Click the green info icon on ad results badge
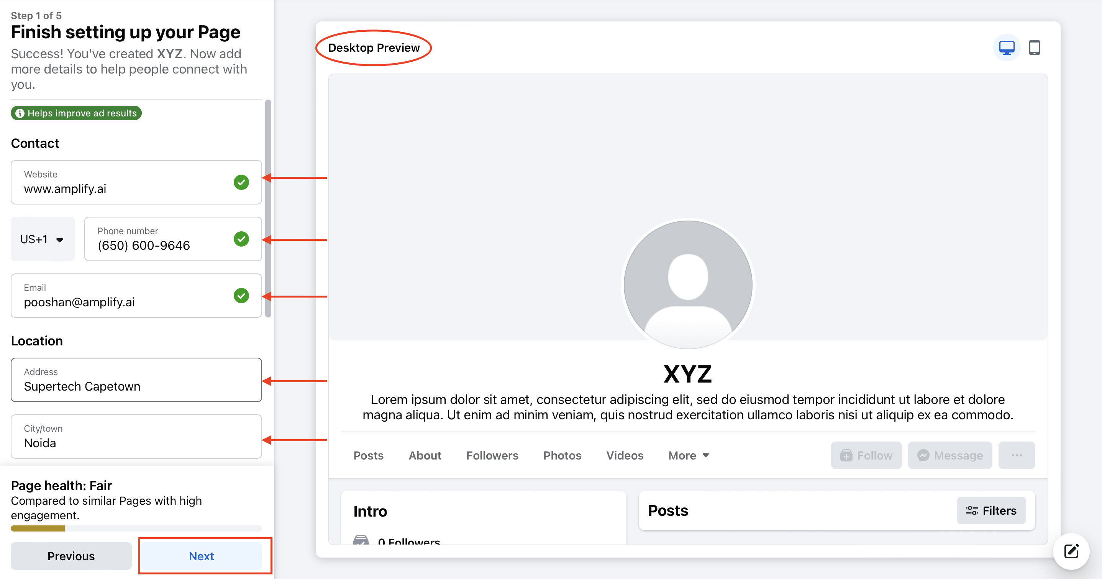The width and height of the screenshot is (1102, 579). (x=20, y=113)
